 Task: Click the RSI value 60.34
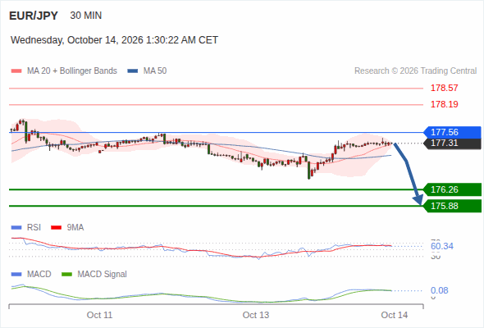442,246
